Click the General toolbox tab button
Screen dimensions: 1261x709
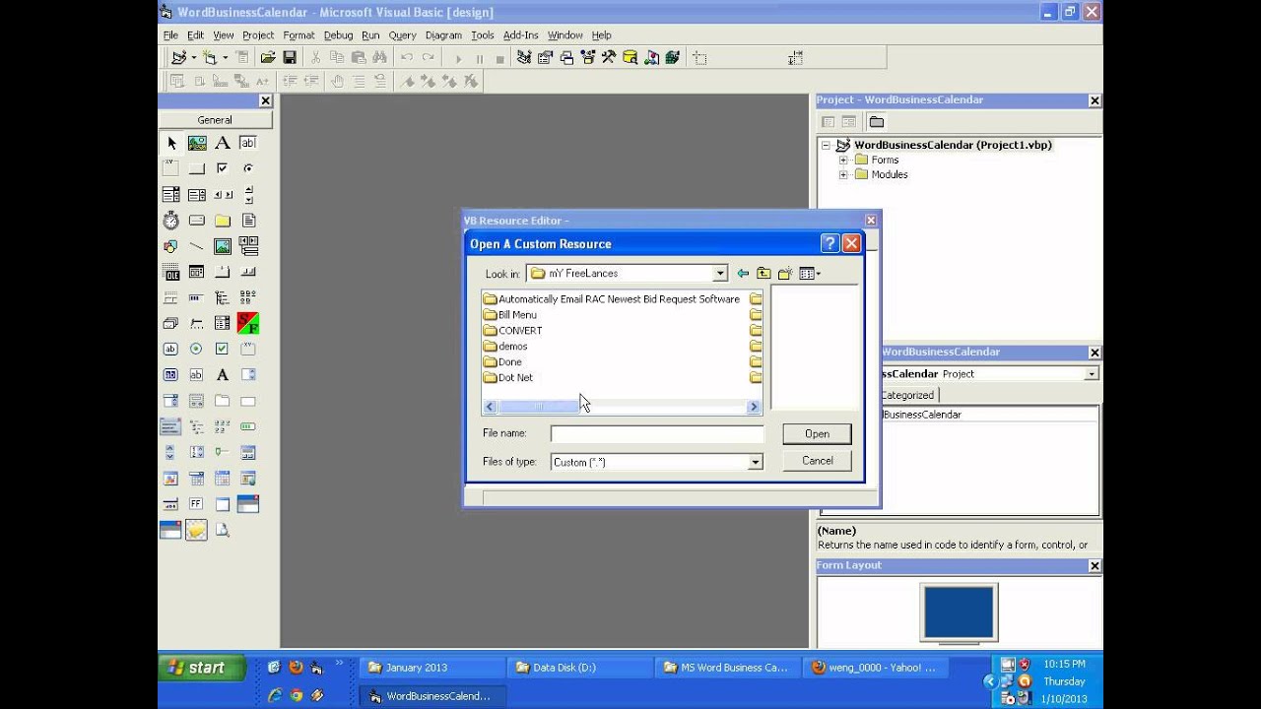pos(215,120)
